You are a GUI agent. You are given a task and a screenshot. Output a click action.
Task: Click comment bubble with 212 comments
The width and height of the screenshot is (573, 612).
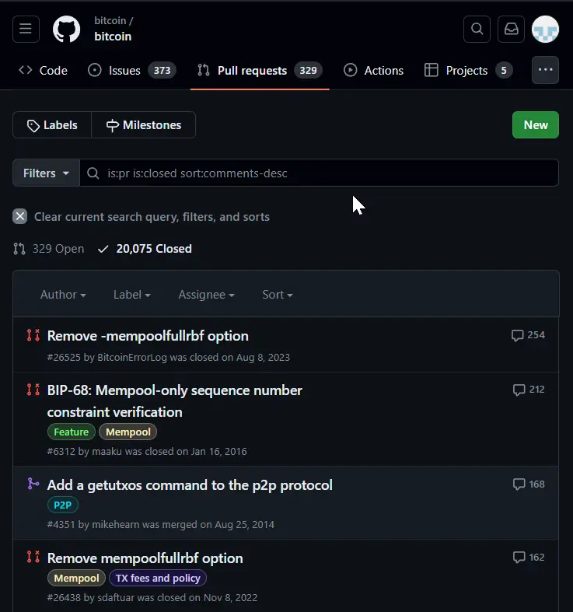pyautogui.click(x=529, y=390)
